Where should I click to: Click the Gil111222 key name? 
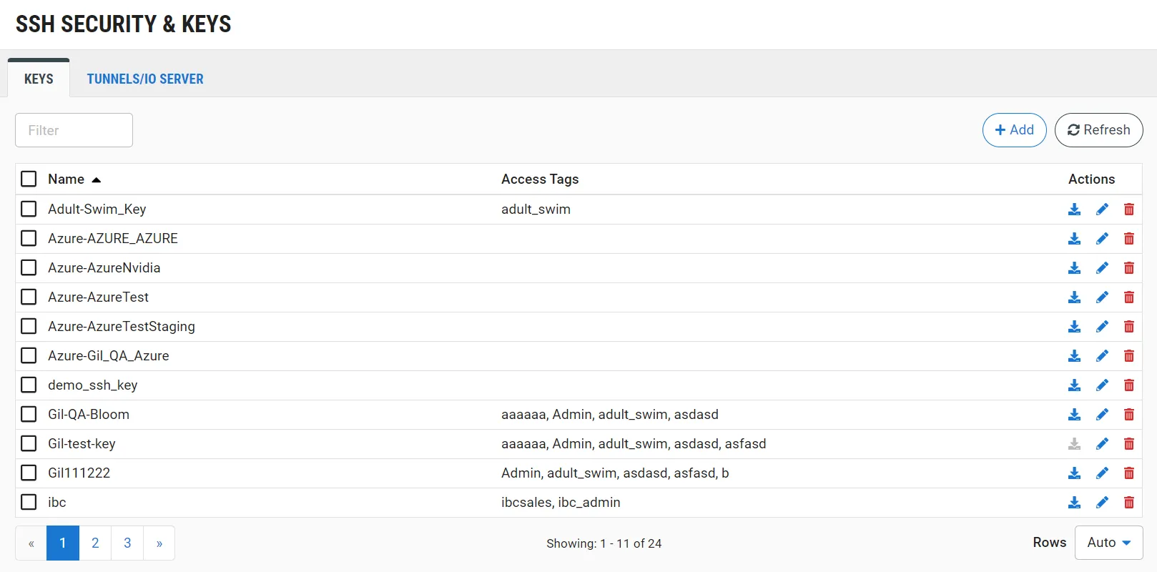[x=79, y=473]
